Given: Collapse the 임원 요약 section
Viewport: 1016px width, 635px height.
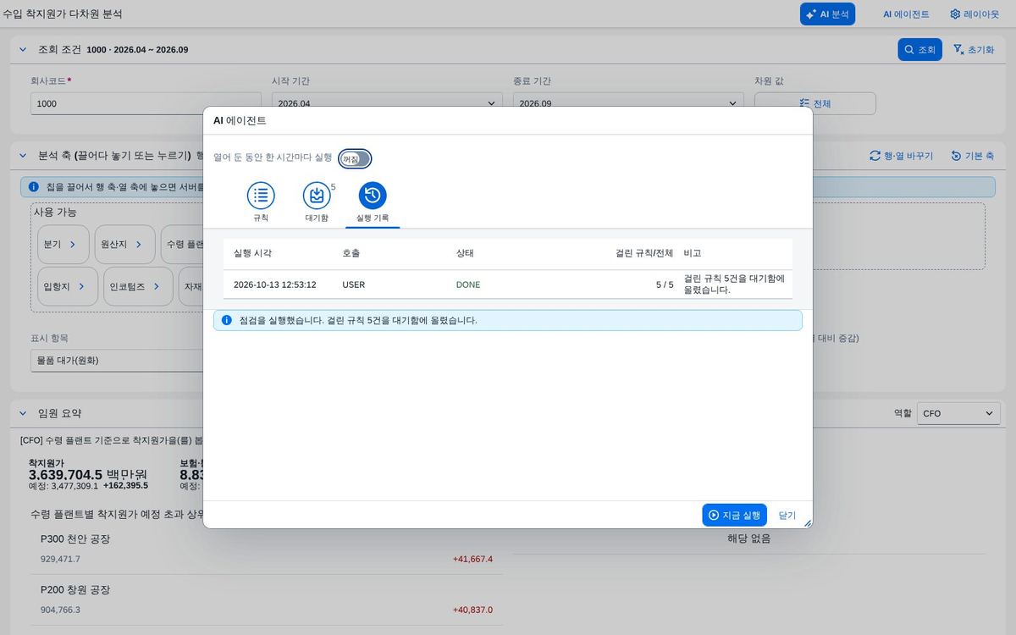Looking at the screenshot, I should [x=23, y=413].
